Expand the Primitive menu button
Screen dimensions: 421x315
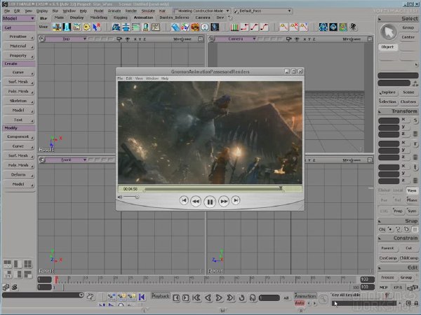coord(18,36)
